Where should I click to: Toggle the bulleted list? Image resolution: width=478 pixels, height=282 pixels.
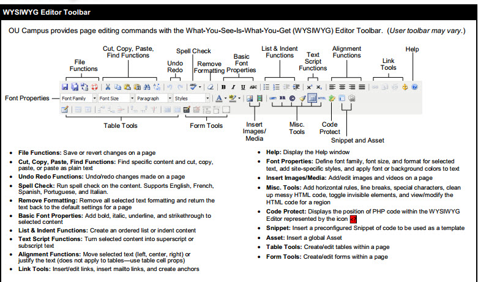coord(266,87)
